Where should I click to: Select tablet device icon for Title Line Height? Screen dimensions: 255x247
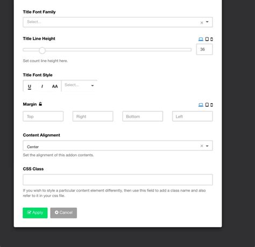pyautogui.click(x=207, y=39)
